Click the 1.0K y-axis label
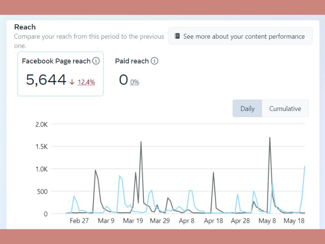 [x=41, y=169]
